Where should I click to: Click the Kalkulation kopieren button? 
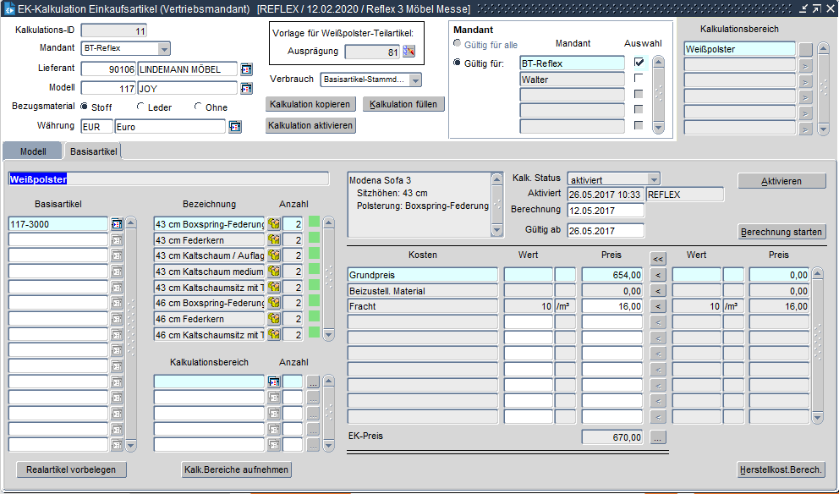pos(310,105)
